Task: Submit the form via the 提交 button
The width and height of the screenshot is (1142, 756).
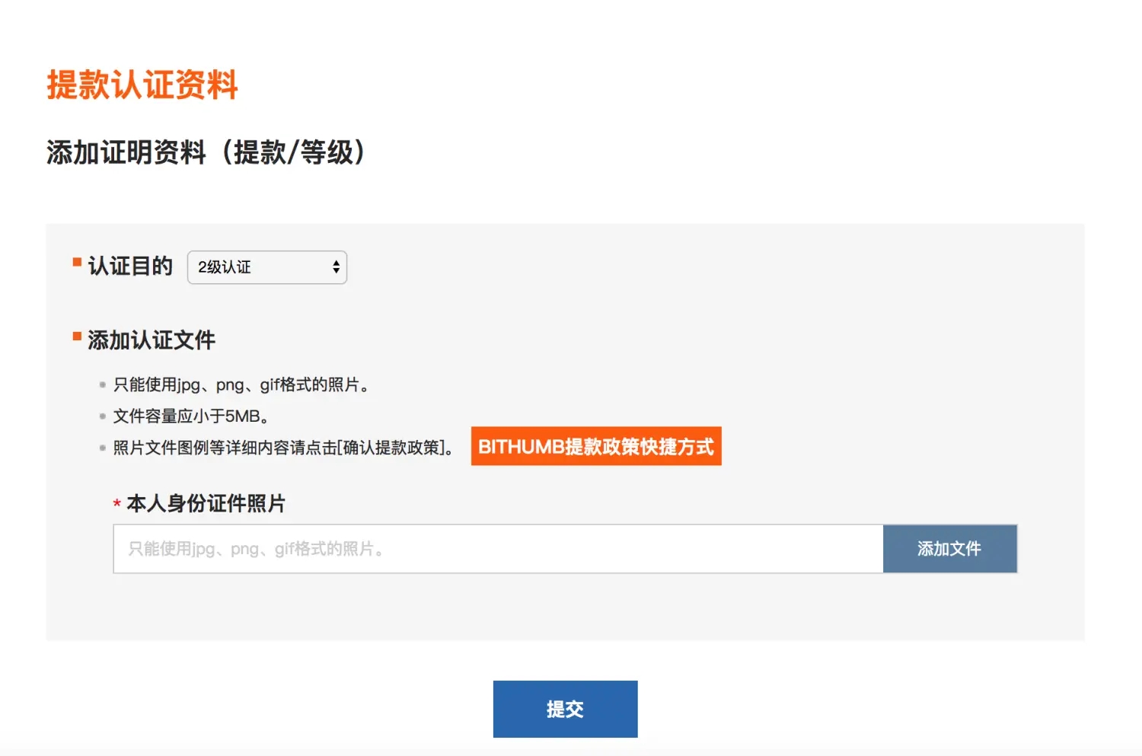Action: pyautogui.click(x=565, y=708)
